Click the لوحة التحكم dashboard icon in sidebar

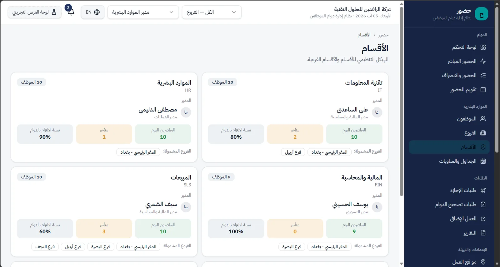tap(483, 47)
